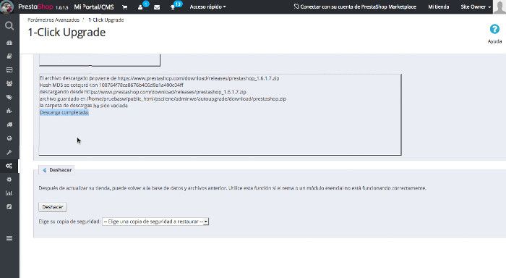The image size is (506, 278).
Task: Open the Modules puzzle icon in sidebar
Action: tap(9, 111)
